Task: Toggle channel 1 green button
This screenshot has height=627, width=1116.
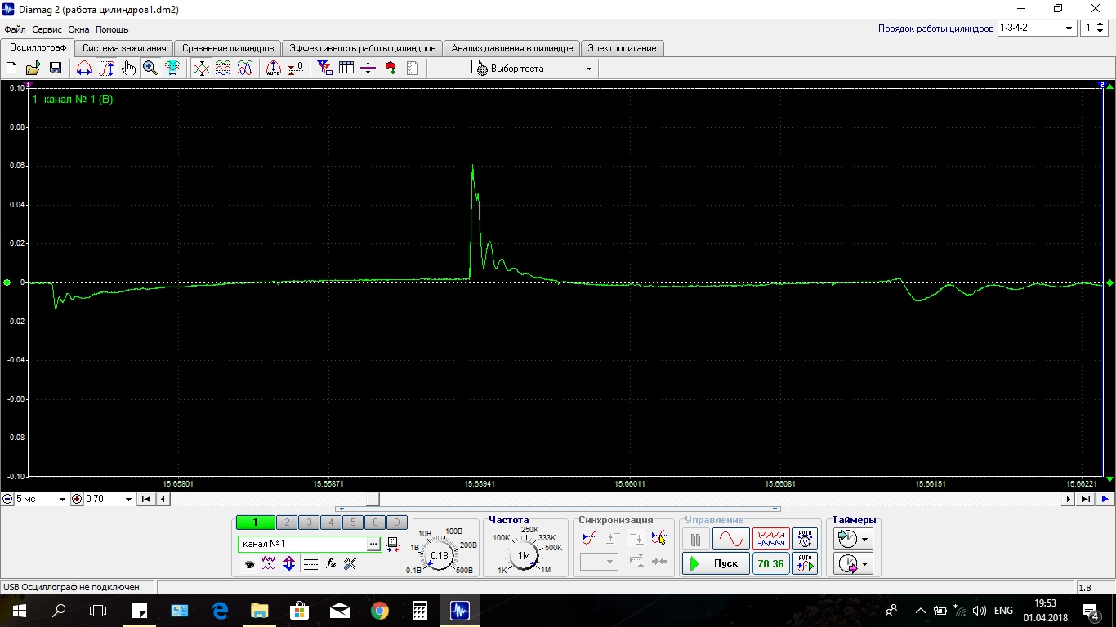Action: 255,522
